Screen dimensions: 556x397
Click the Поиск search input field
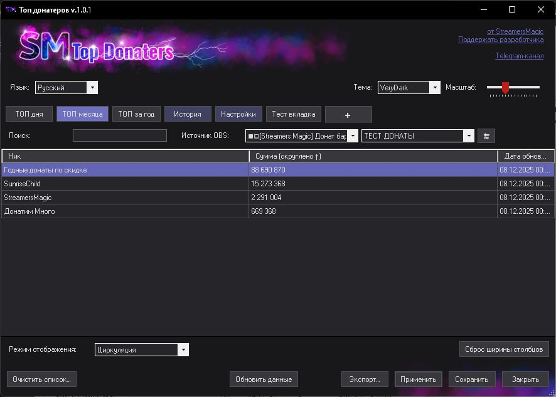pos(119,135)
